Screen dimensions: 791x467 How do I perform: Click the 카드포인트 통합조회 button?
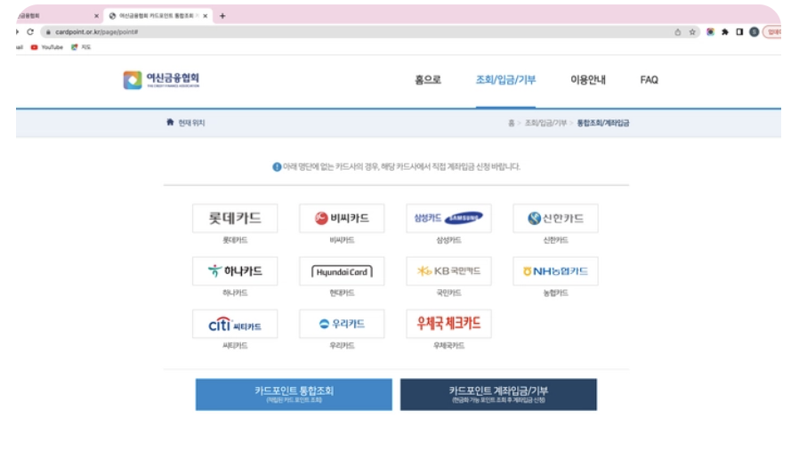pos(294,394)
